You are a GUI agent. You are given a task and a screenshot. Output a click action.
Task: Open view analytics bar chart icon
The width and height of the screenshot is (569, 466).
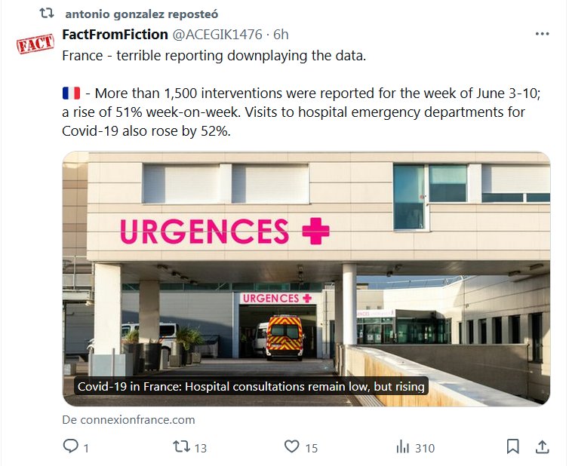(x=403, y=447)
